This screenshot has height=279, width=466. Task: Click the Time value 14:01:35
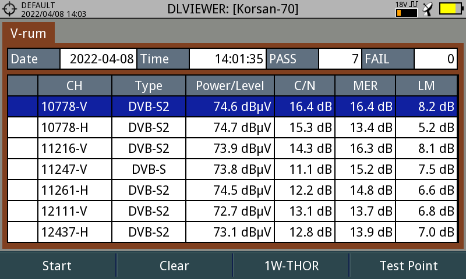coord(228,59)
